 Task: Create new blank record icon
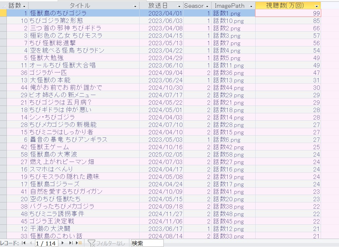click(79, 243)
